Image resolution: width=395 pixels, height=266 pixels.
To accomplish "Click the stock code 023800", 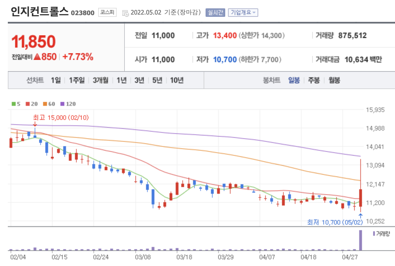I will point(83,13).
